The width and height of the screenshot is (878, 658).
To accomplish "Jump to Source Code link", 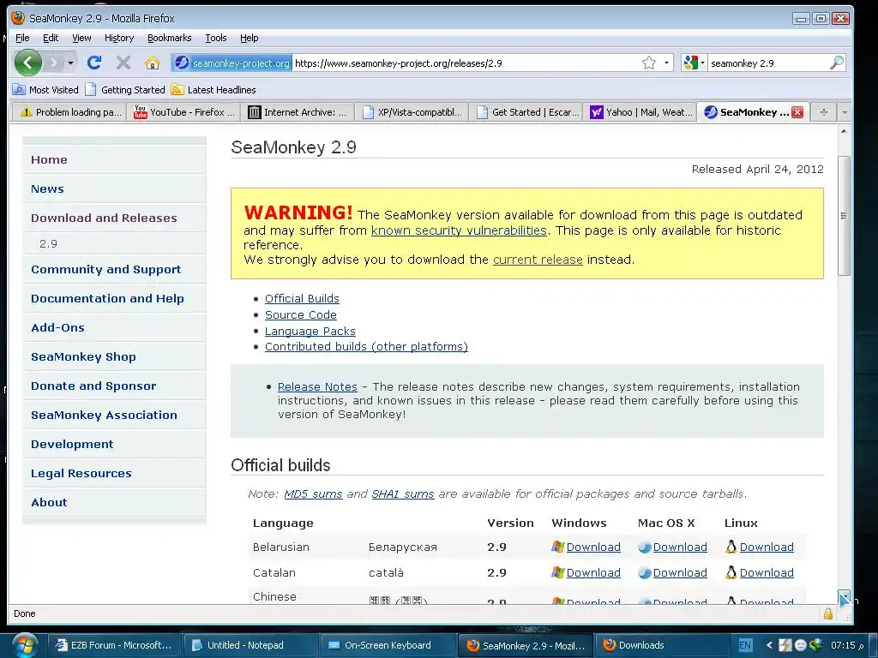I will pos(301,314).
